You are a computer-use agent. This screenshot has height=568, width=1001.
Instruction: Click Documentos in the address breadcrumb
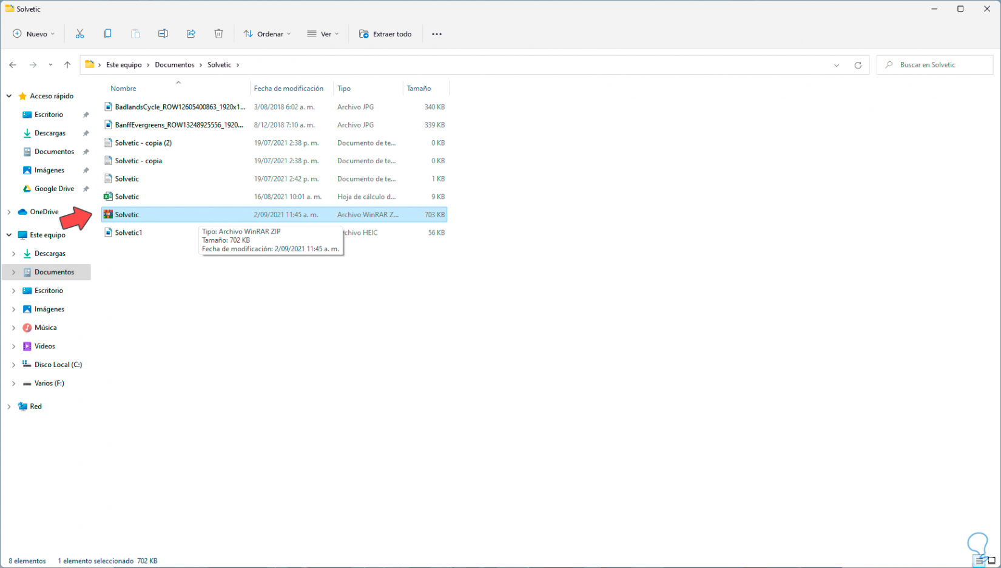pos(175,65)
